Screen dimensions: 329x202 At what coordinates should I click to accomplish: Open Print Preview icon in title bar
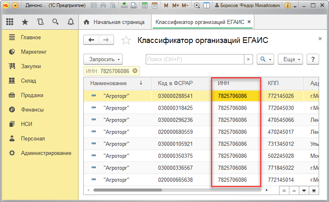113,5
